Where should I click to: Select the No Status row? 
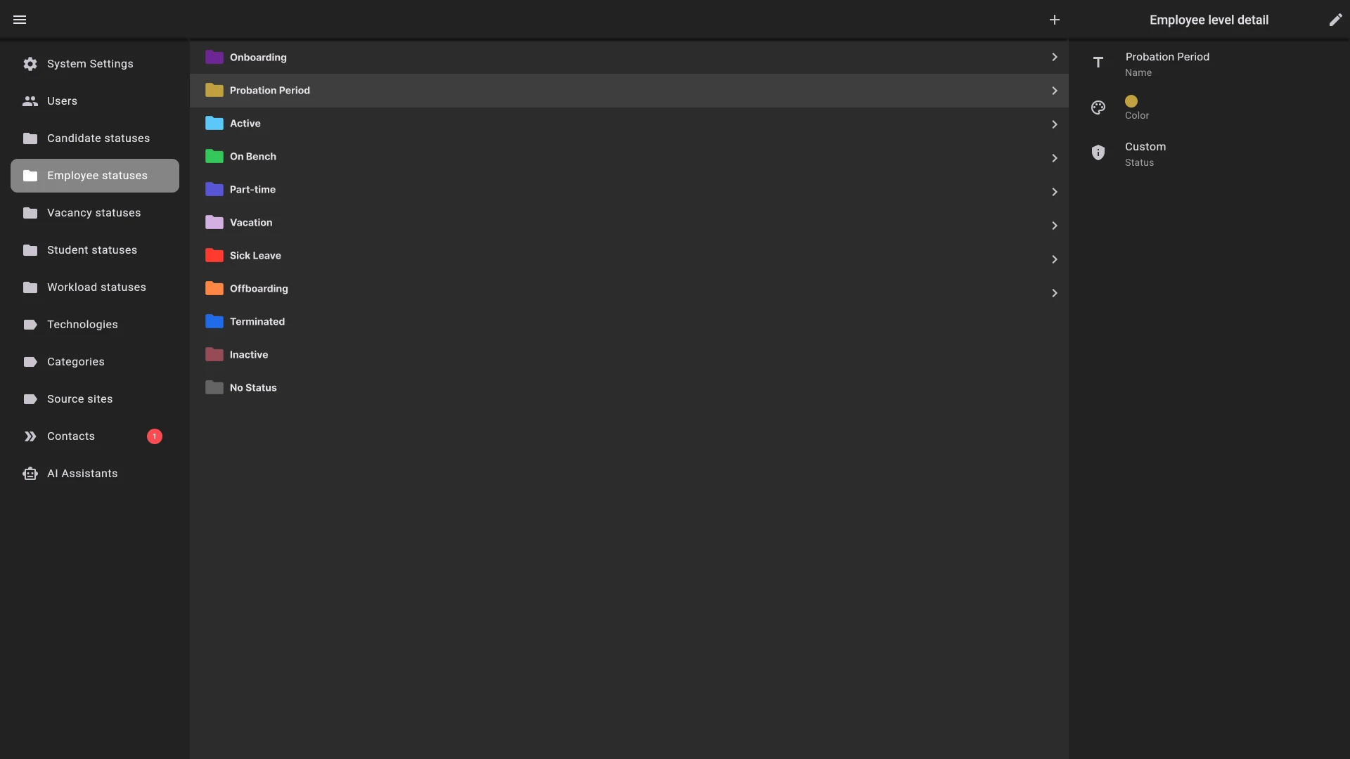coord(253,388)
